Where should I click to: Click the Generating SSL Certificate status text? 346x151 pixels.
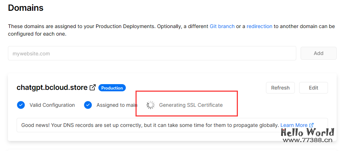(191, 105)
